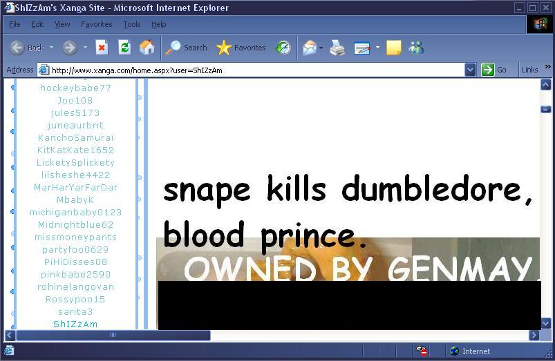Click the page icon in the address bar
The image size is (555, 361).
pos(44,70)
